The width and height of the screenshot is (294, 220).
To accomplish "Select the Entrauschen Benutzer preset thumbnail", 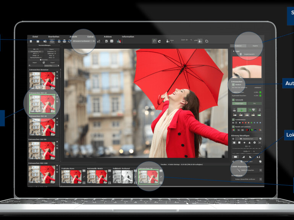I will pyautogui.click(x=42, y=81).
